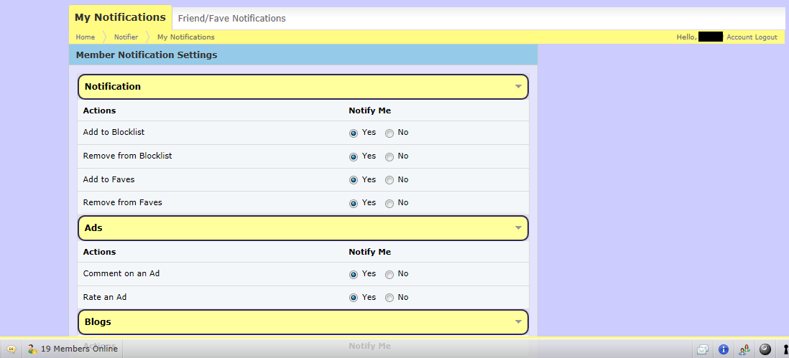The image size is (789, 358).
Task: Collapse the Notification section arrow
Action: pos(518,86)
